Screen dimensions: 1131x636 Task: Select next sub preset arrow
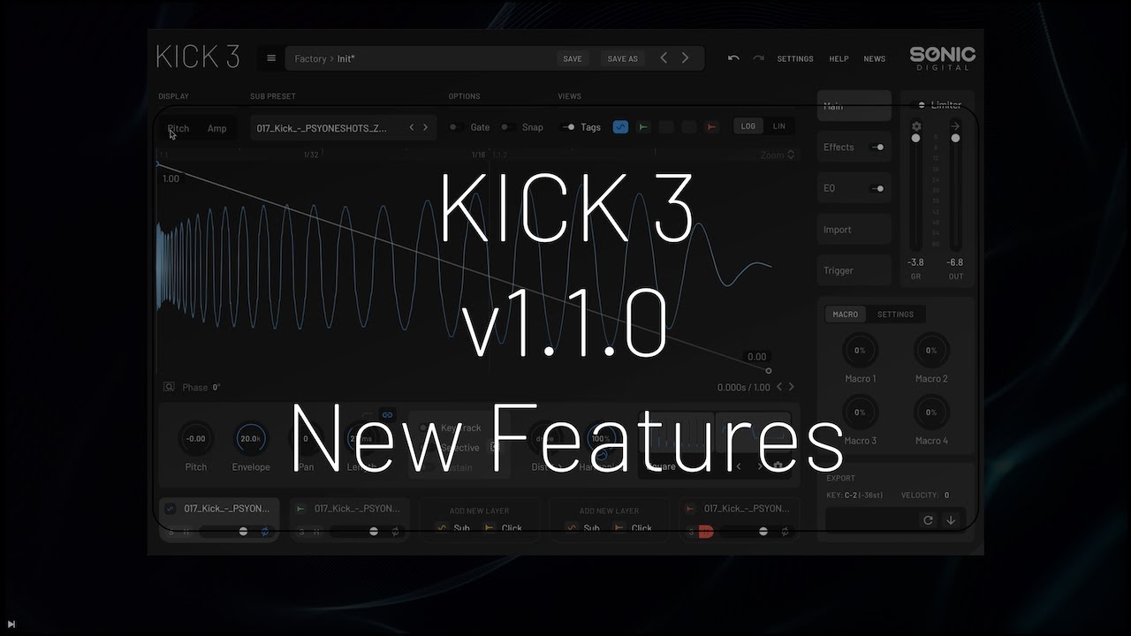point(425,127)
